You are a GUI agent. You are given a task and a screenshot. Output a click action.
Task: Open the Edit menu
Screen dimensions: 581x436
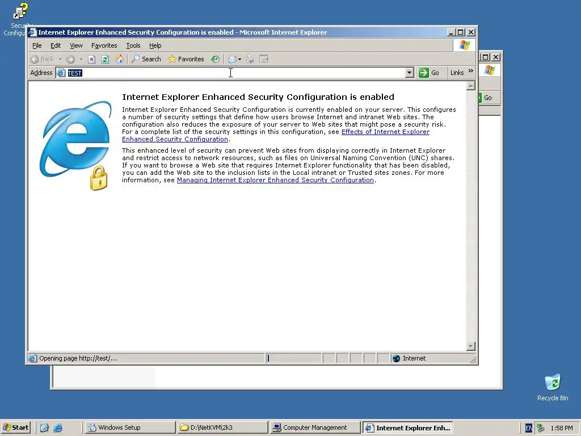(56, 45)
